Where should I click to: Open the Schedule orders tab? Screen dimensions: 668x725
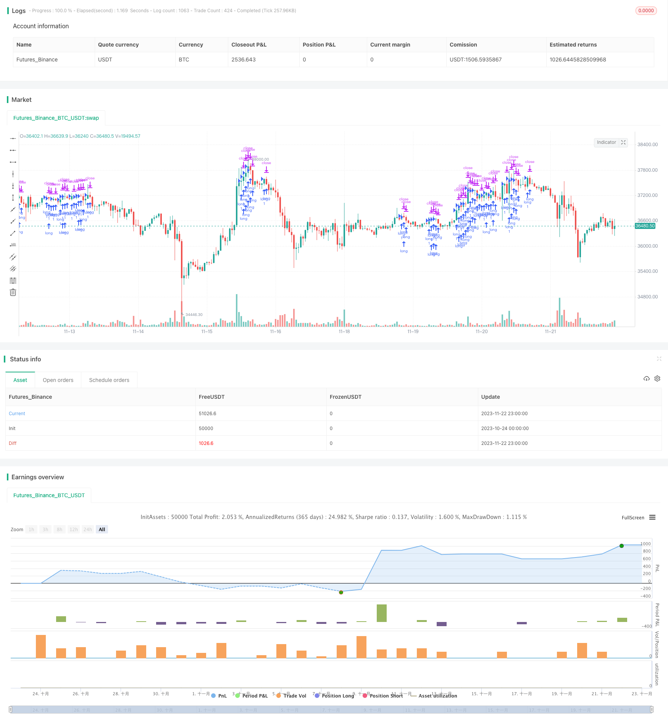pyautogui.click(x=109, y=380)
